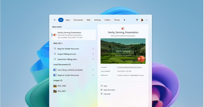Switch to the Web filter

(88, 20)
